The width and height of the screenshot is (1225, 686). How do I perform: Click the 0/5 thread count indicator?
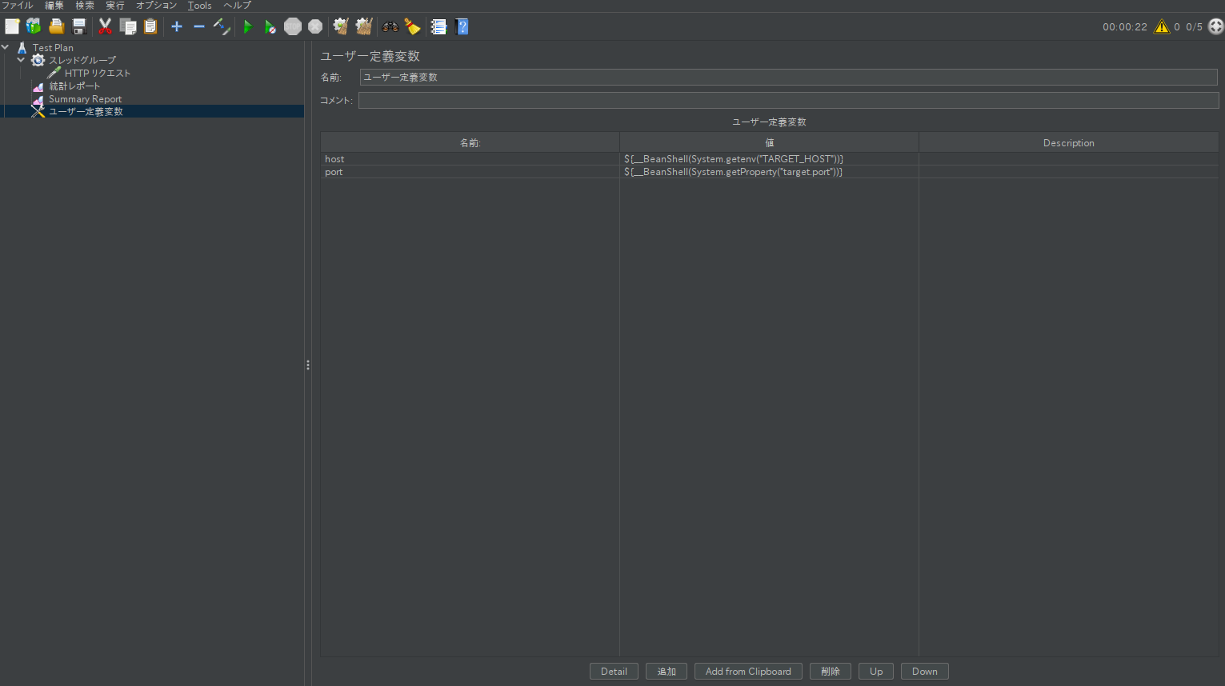coord(1194,27)
